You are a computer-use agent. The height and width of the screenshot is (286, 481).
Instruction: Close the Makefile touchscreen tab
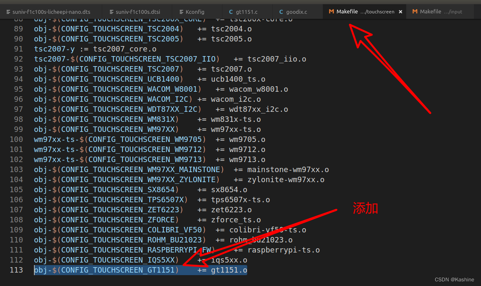point(400,12)
